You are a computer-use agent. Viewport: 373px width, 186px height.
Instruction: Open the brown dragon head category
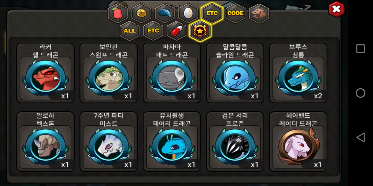click(259, 13)
